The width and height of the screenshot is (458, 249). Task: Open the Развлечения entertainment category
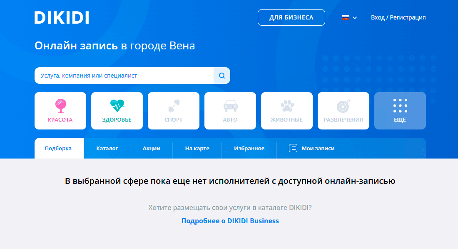(x=343, y=111)
